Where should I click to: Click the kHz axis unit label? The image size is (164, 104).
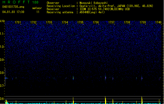pyautogui.click(x=2, y=21)
